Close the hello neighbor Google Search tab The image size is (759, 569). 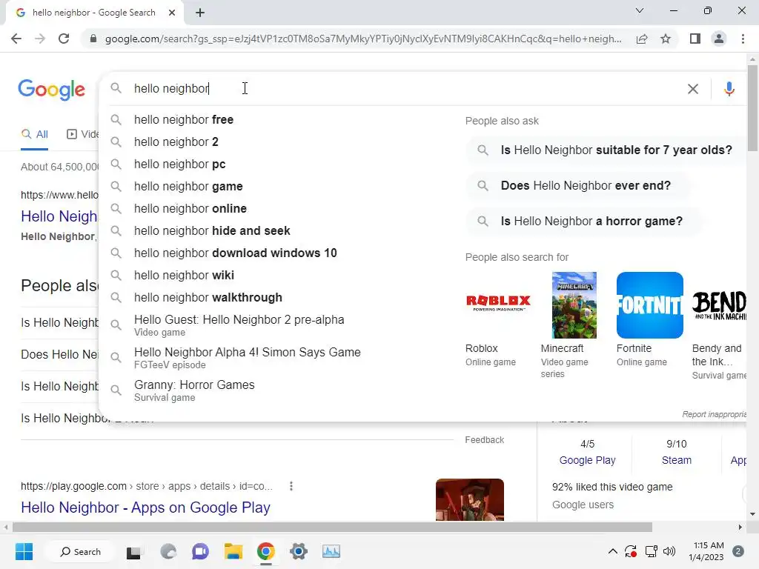172,13
